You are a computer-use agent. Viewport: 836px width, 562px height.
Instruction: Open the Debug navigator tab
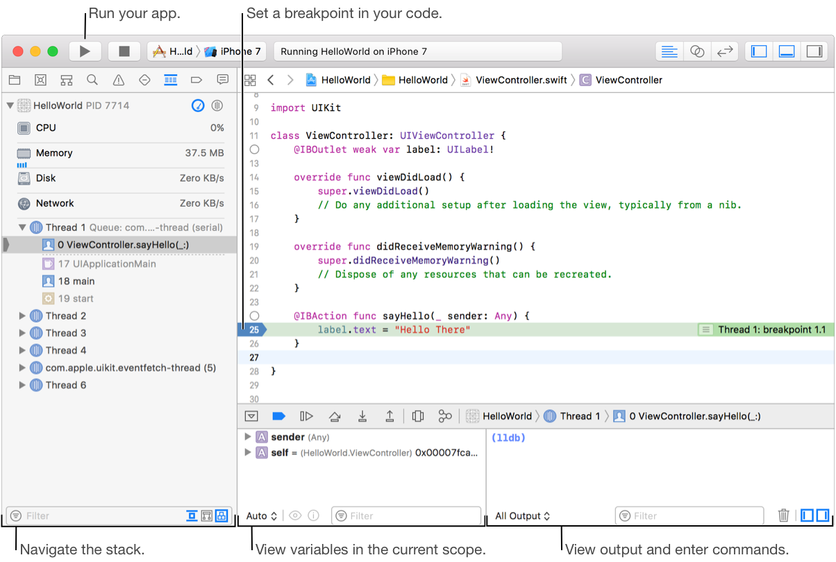170,80
